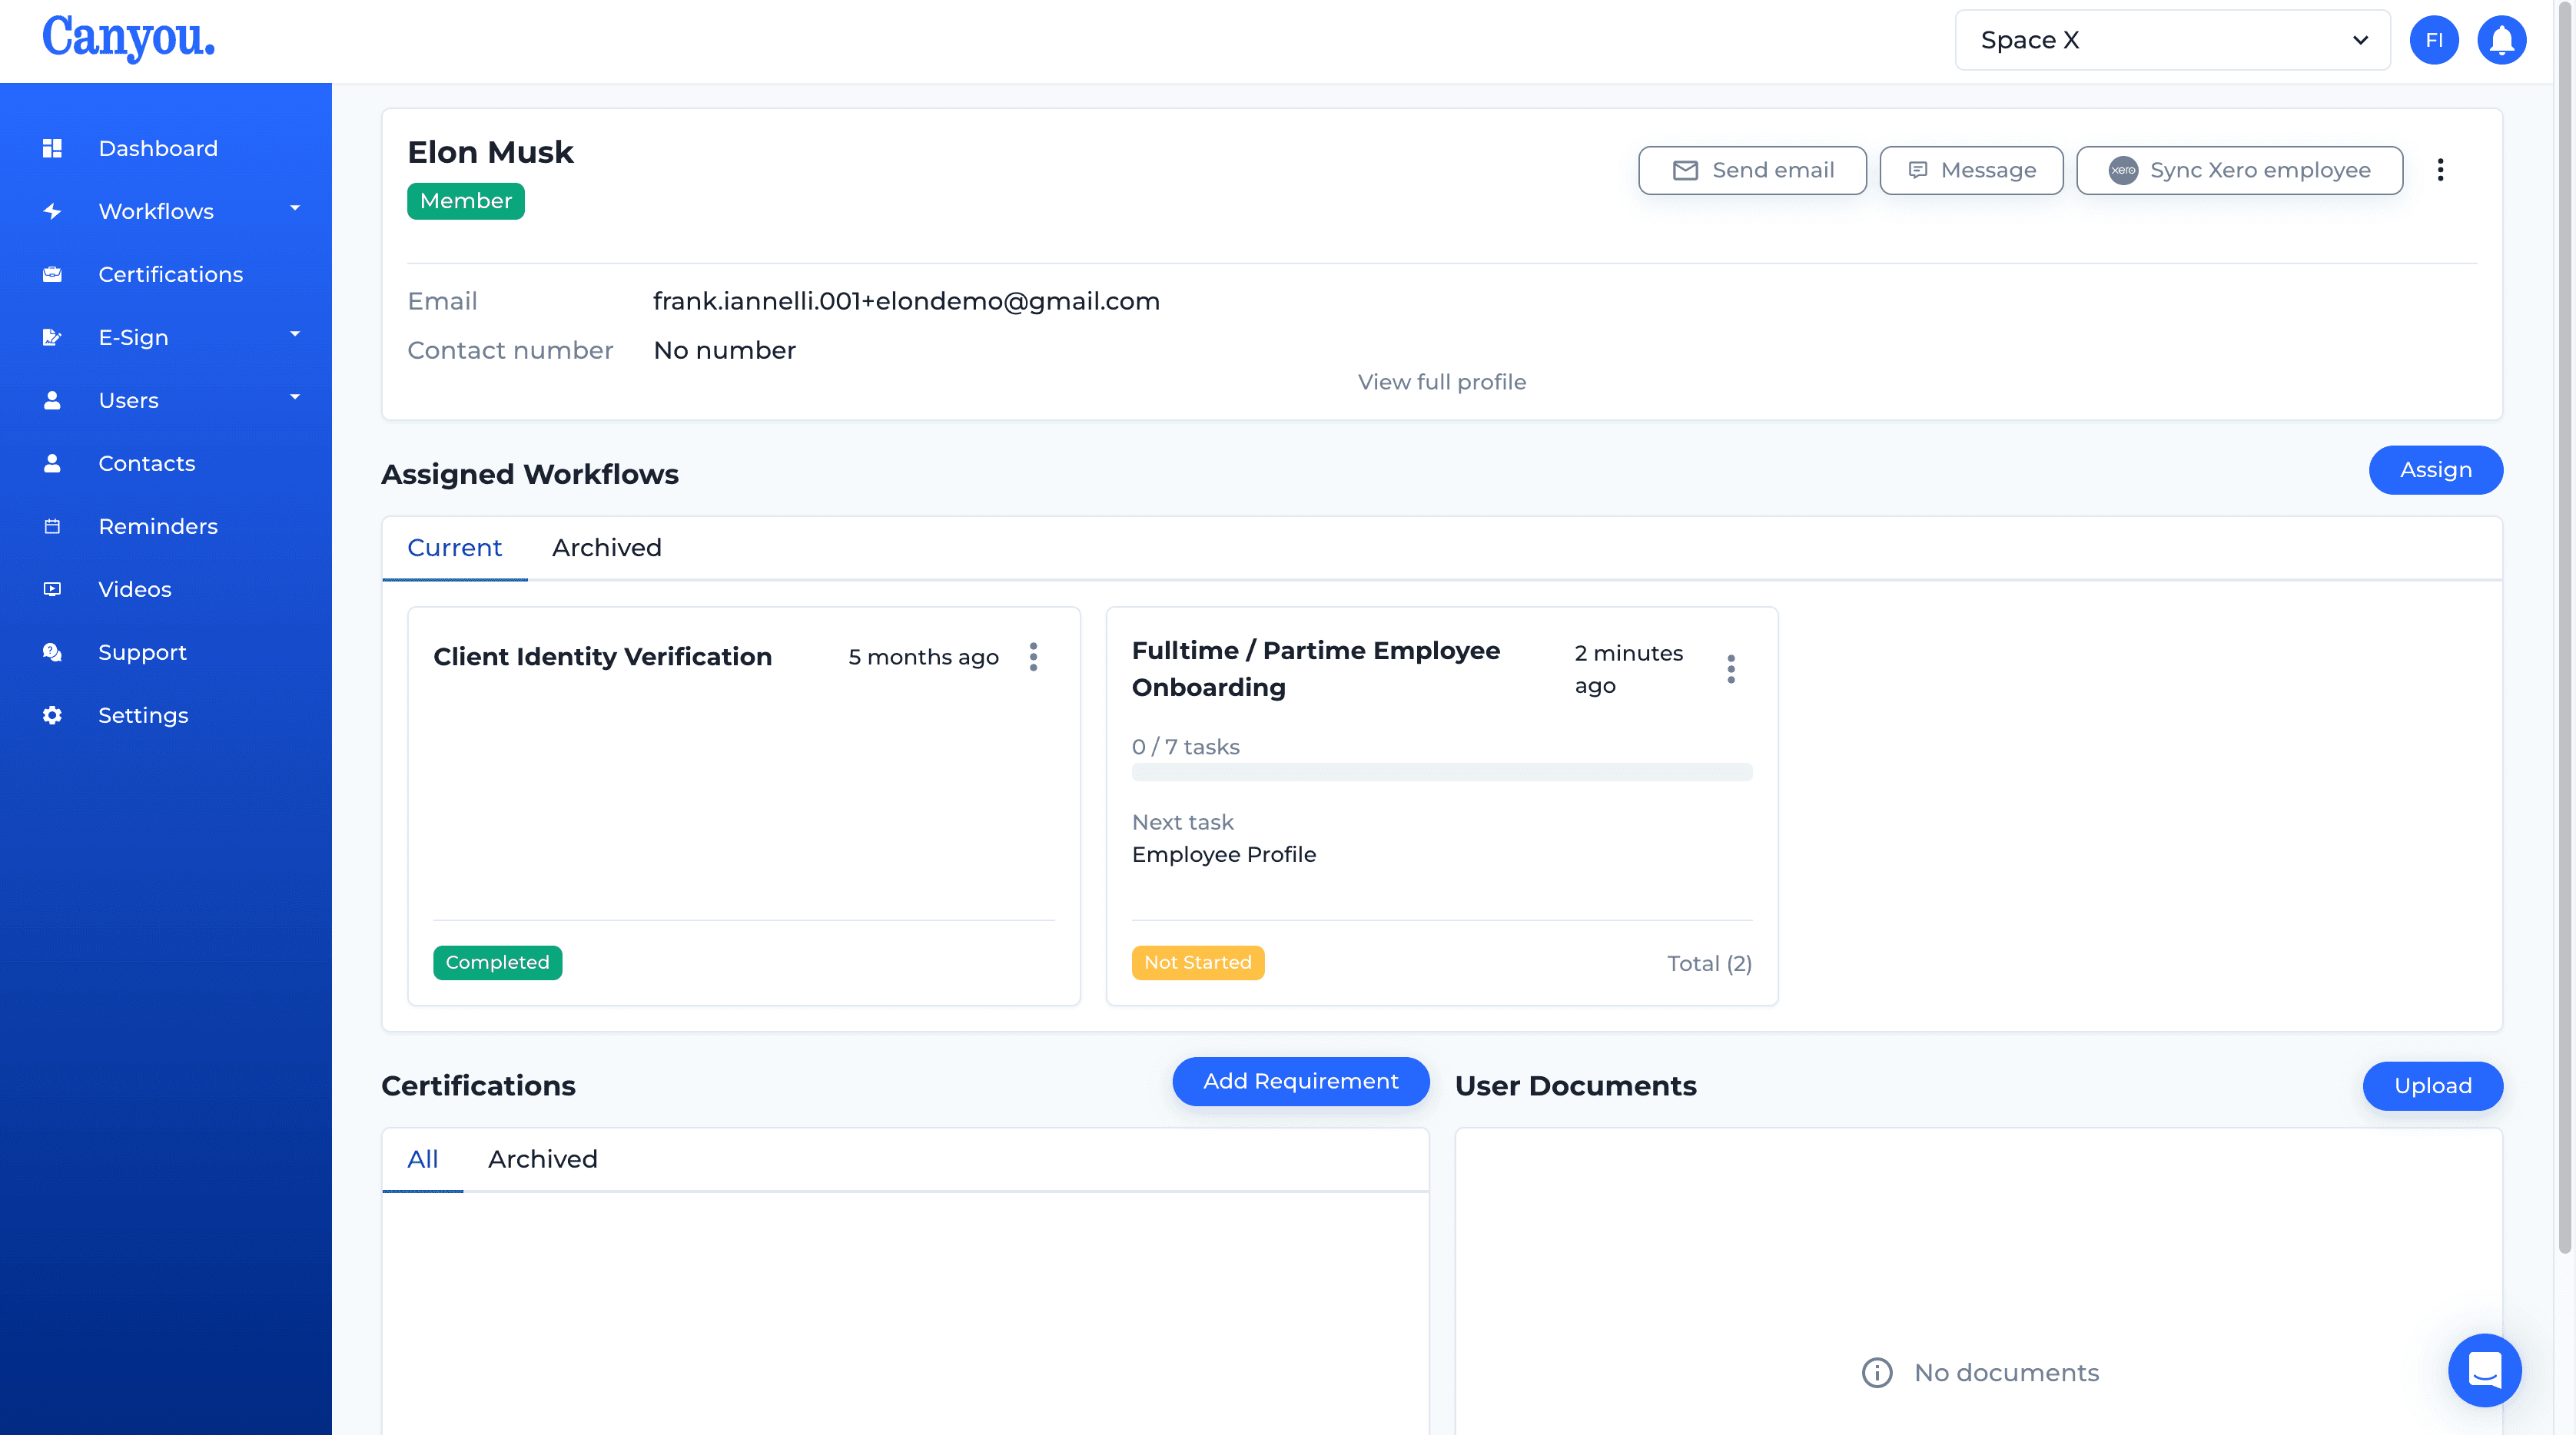Click Total (2) on onboarding card
The width and height of the screenshot is (2576, 1435).
pyautogui.click(x=1709, y=963)
